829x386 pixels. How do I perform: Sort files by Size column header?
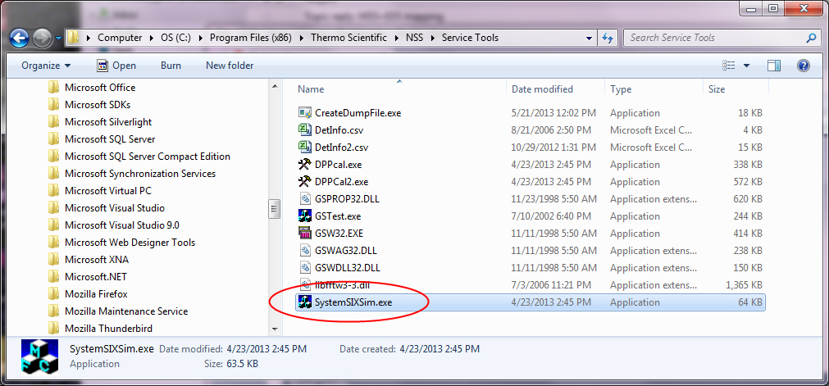(717, 89)
